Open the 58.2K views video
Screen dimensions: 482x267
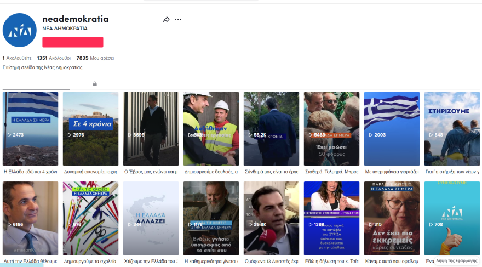(271, 129)
